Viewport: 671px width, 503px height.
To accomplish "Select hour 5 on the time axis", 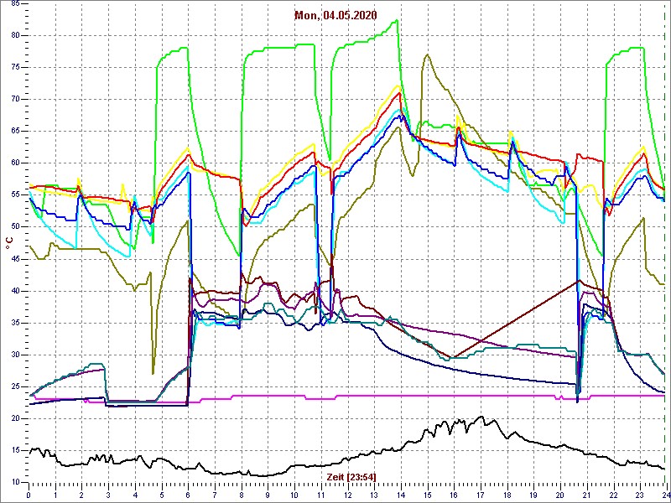I will click(x=161, y=495).
